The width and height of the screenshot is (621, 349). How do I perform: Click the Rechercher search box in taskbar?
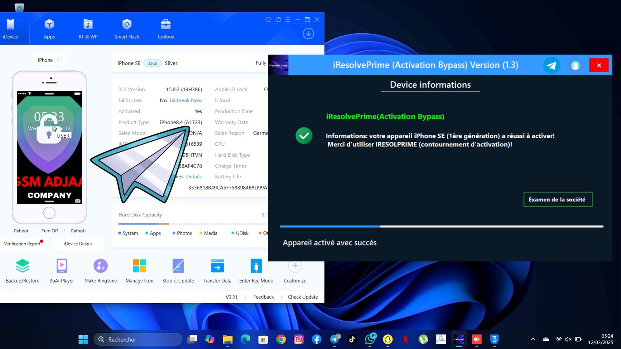(138, 339)
